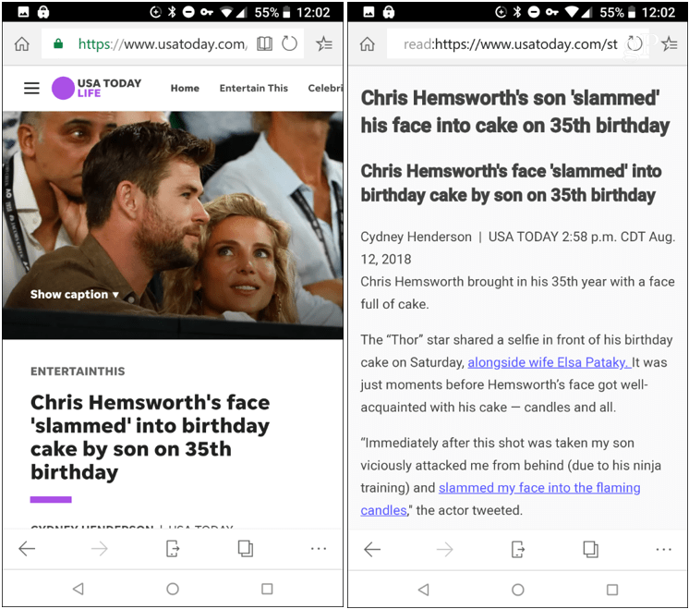Tap battery 55% indicator on left status bar
This screenshot has width=689, height=609.
click(272, 12)
